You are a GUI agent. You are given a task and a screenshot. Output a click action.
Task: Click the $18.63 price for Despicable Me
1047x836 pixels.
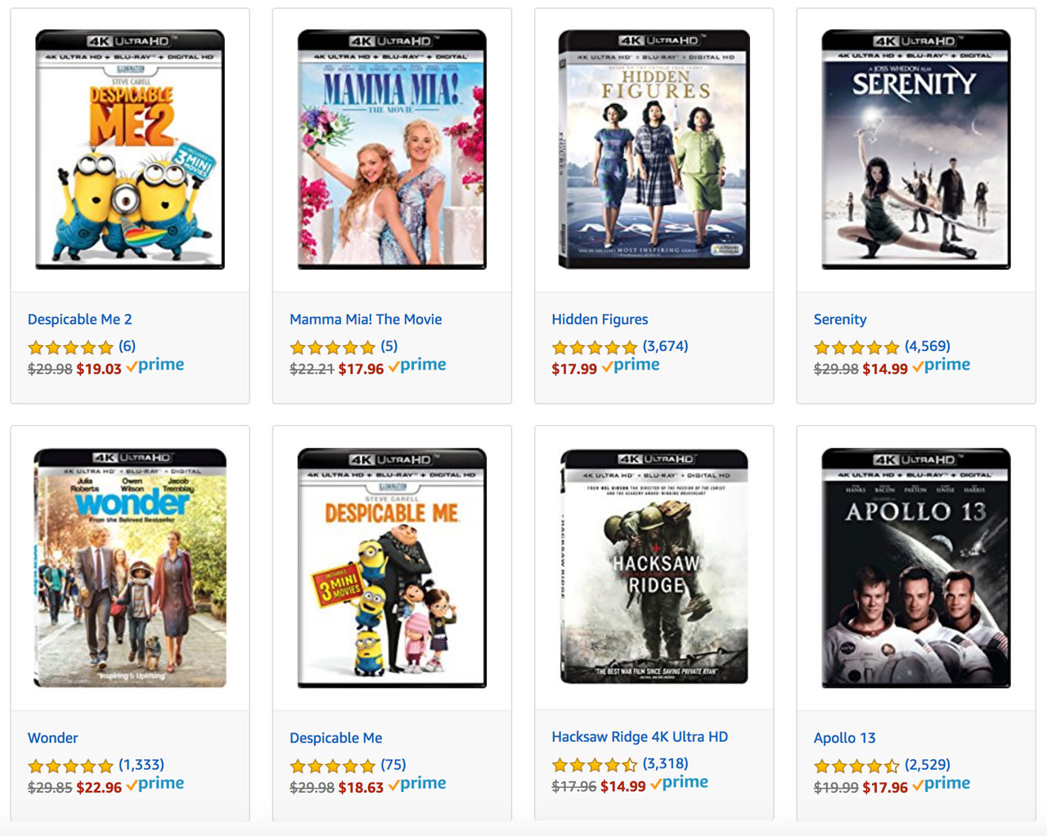361,787
